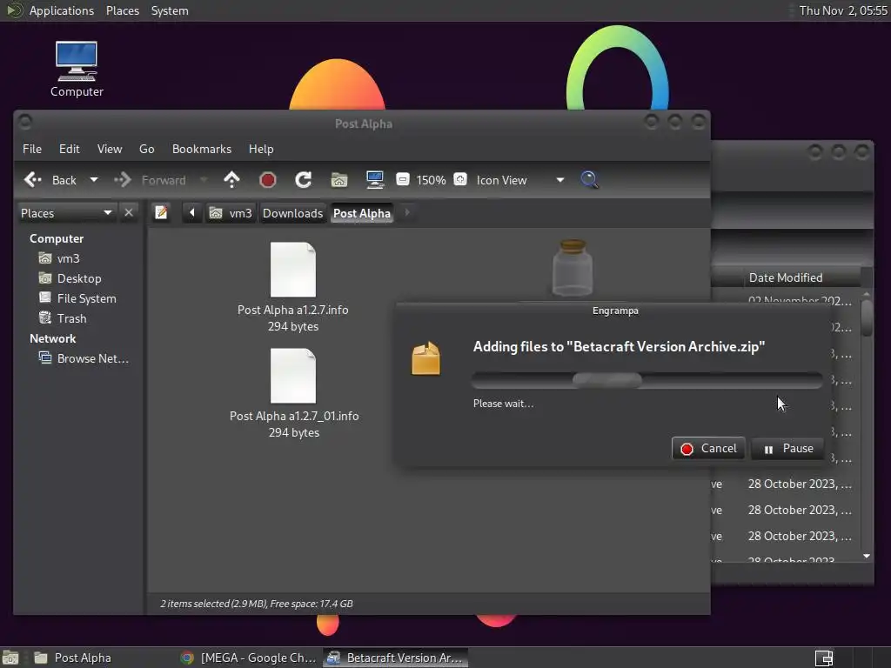Go back with the Back arrow
This screenshot has width=891, height=668.
(50, 180)
